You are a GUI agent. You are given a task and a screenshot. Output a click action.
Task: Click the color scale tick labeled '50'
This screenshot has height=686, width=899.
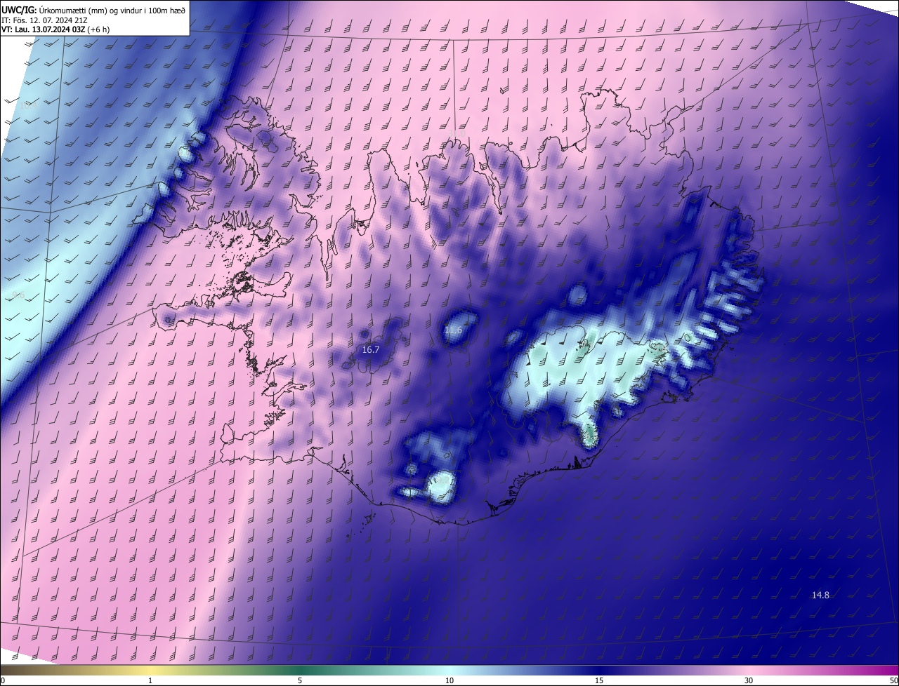(893, 680)
